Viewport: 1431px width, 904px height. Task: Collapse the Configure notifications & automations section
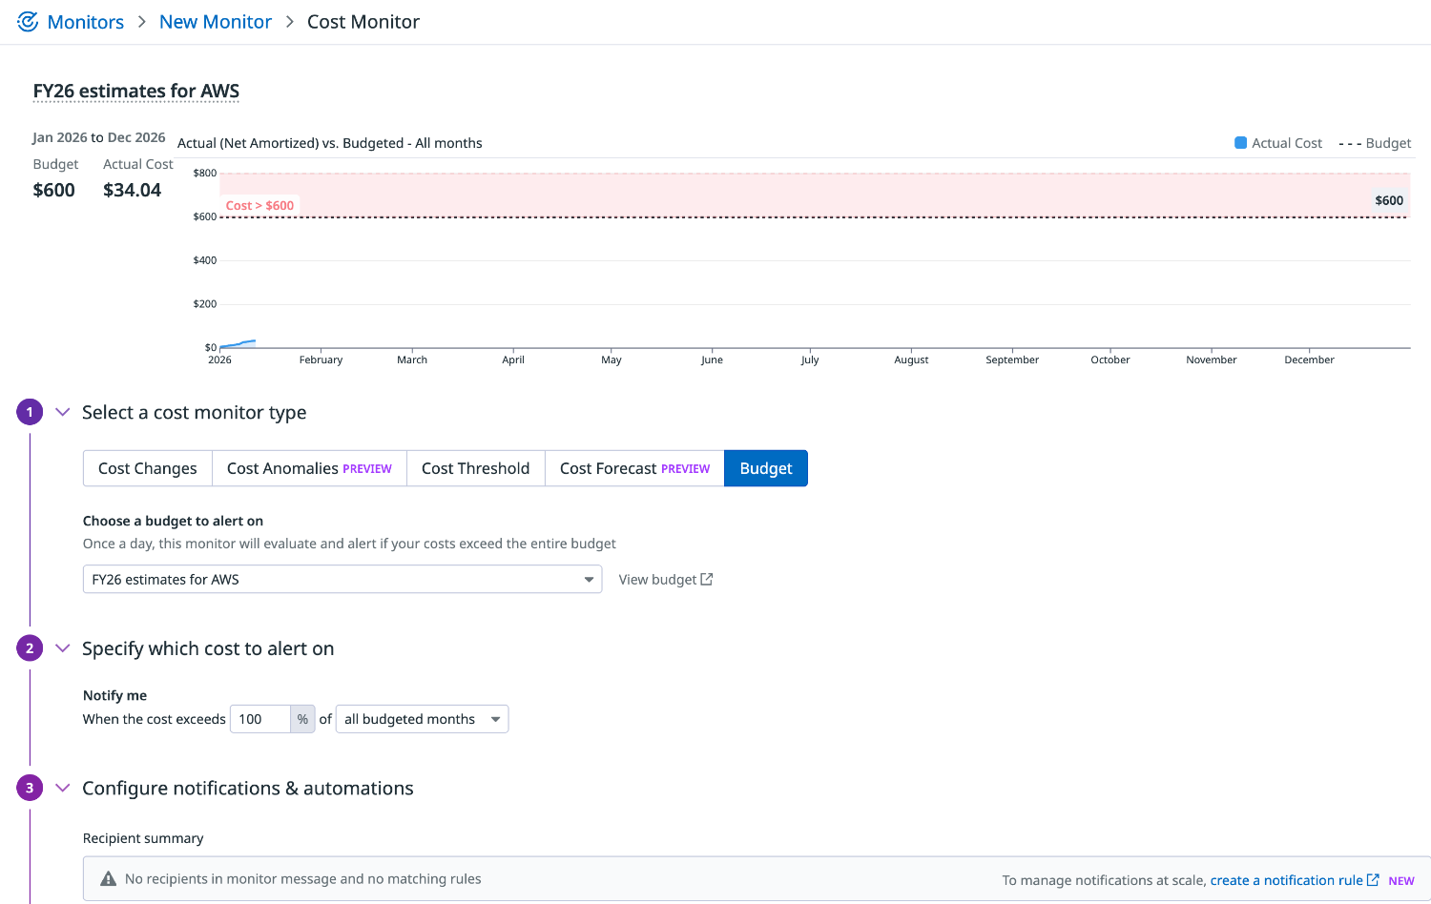[63, 788]
